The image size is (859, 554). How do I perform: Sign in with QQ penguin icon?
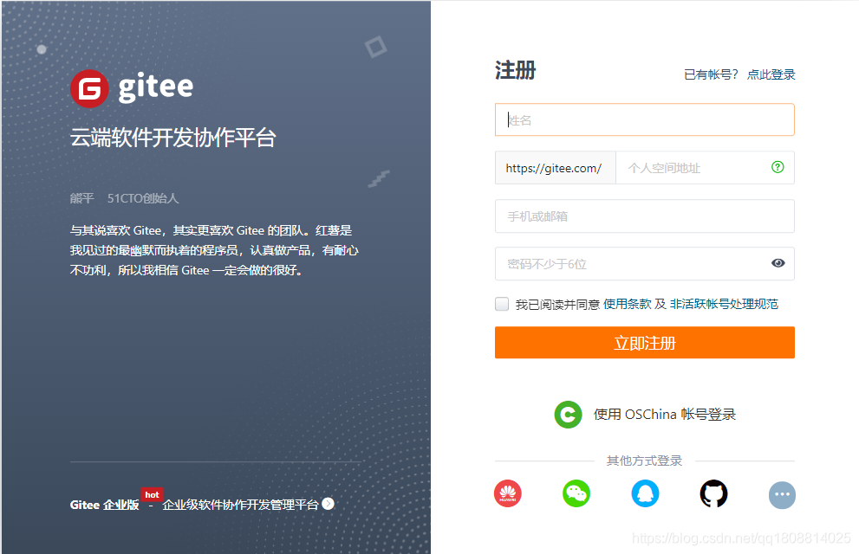645,494
